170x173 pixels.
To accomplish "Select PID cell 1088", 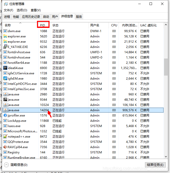I will coord(43,31).
